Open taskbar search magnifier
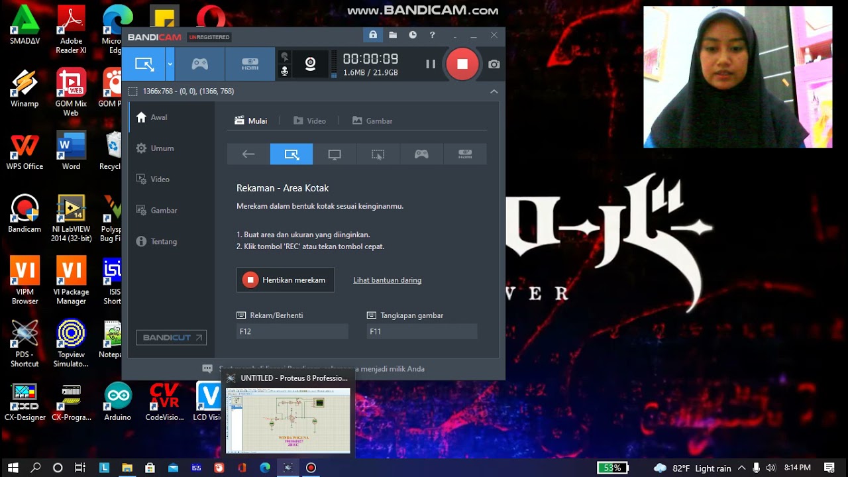The image size is (848, 477). [36, 468]
